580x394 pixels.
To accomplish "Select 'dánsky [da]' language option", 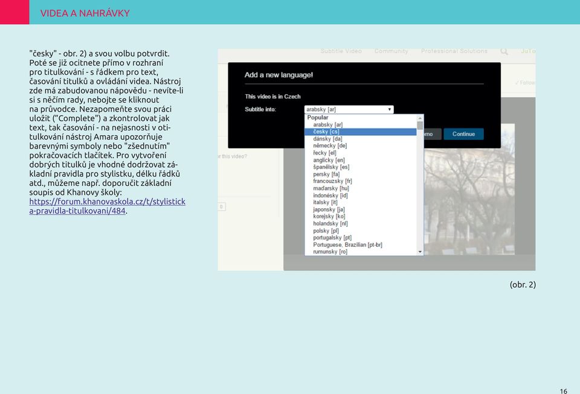I will [360, 139].
